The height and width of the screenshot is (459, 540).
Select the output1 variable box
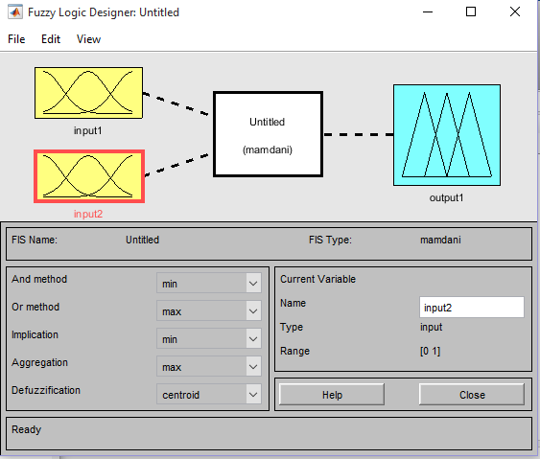click(447, 135)
